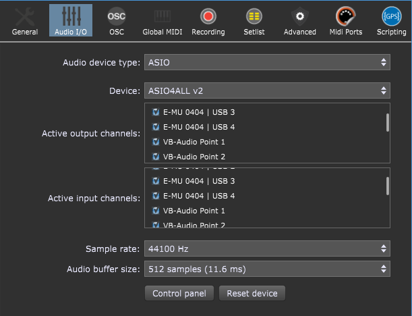Open the Audio buffer size dropdown
Viewport: 412px width, 316px height.
[x=267, y=269]
